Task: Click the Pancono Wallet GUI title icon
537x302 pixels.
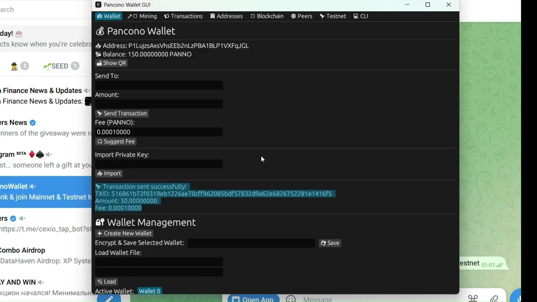Action: (x=98, y=5)
